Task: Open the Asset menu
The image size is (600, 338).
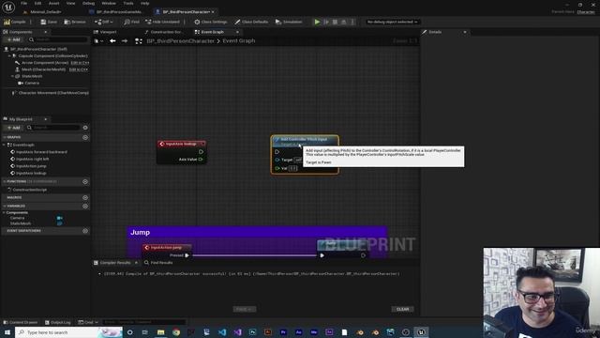Action: [54, 3]
